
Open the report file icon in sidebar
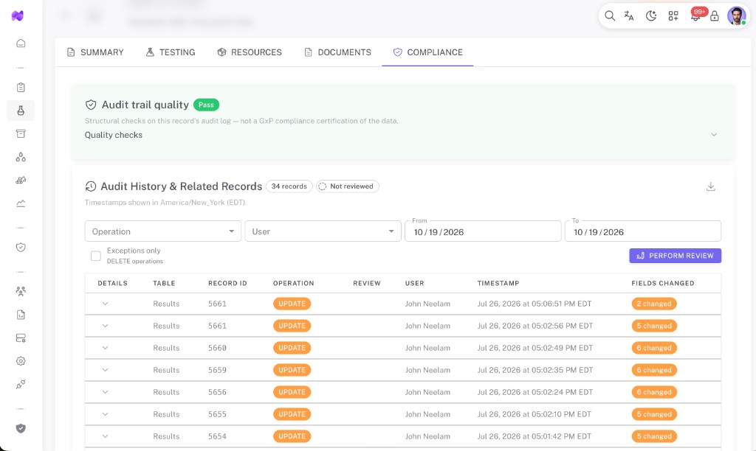click(x=21, y=315)
